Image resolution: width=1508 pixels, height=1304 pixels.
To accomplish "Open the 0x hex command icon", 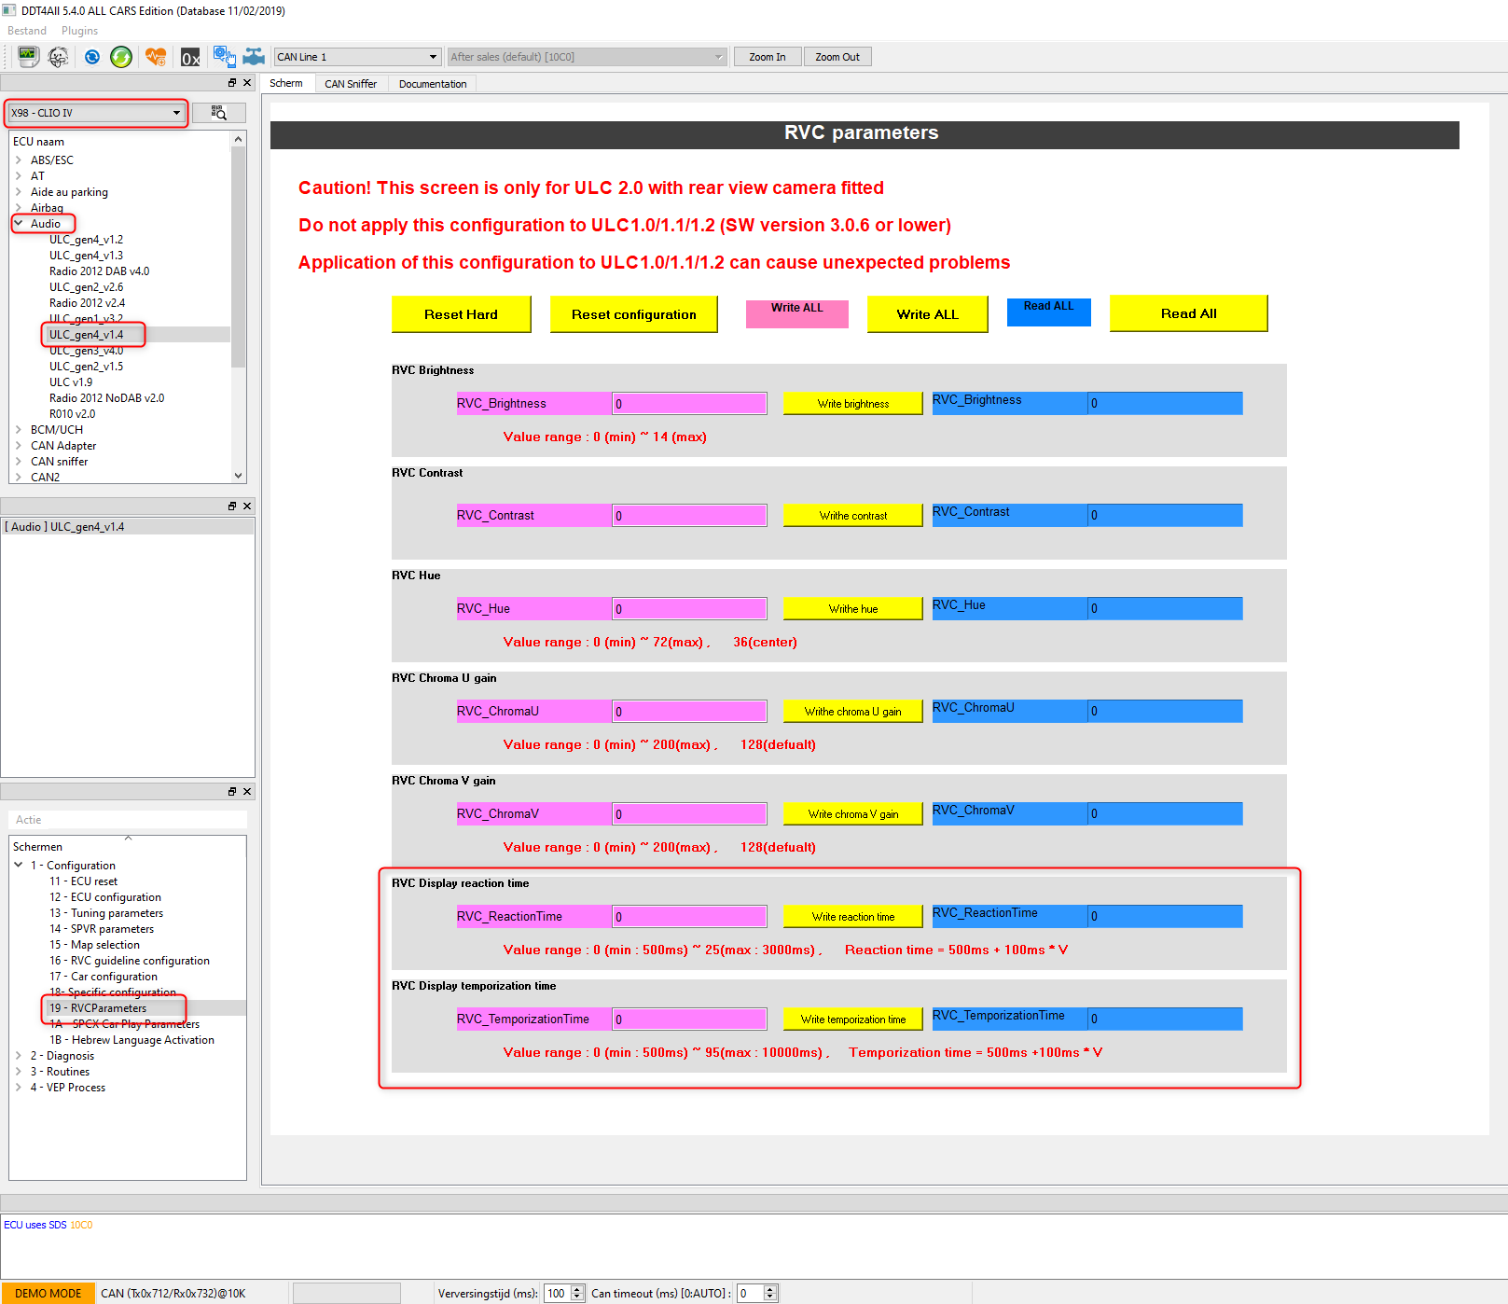I will [190, 57].
